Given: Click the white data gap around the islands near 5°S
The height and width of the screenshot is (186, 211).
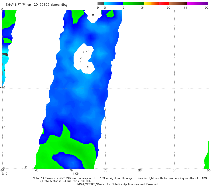Looking at the screenshot, I should click(83, 60).
